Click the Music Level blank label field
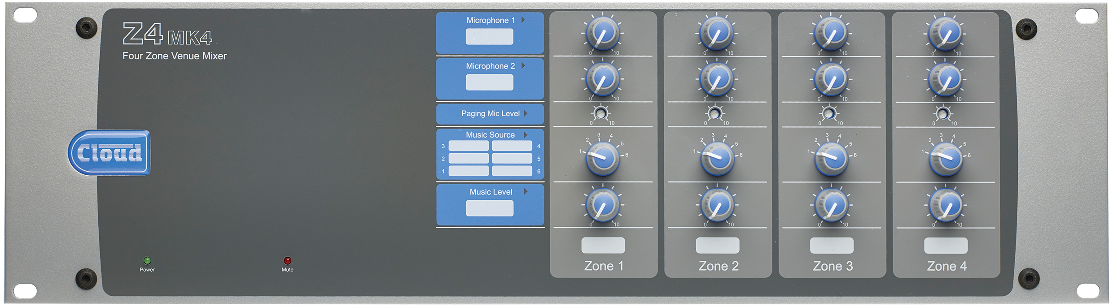 pyautogui.click(x=490, y=208)
